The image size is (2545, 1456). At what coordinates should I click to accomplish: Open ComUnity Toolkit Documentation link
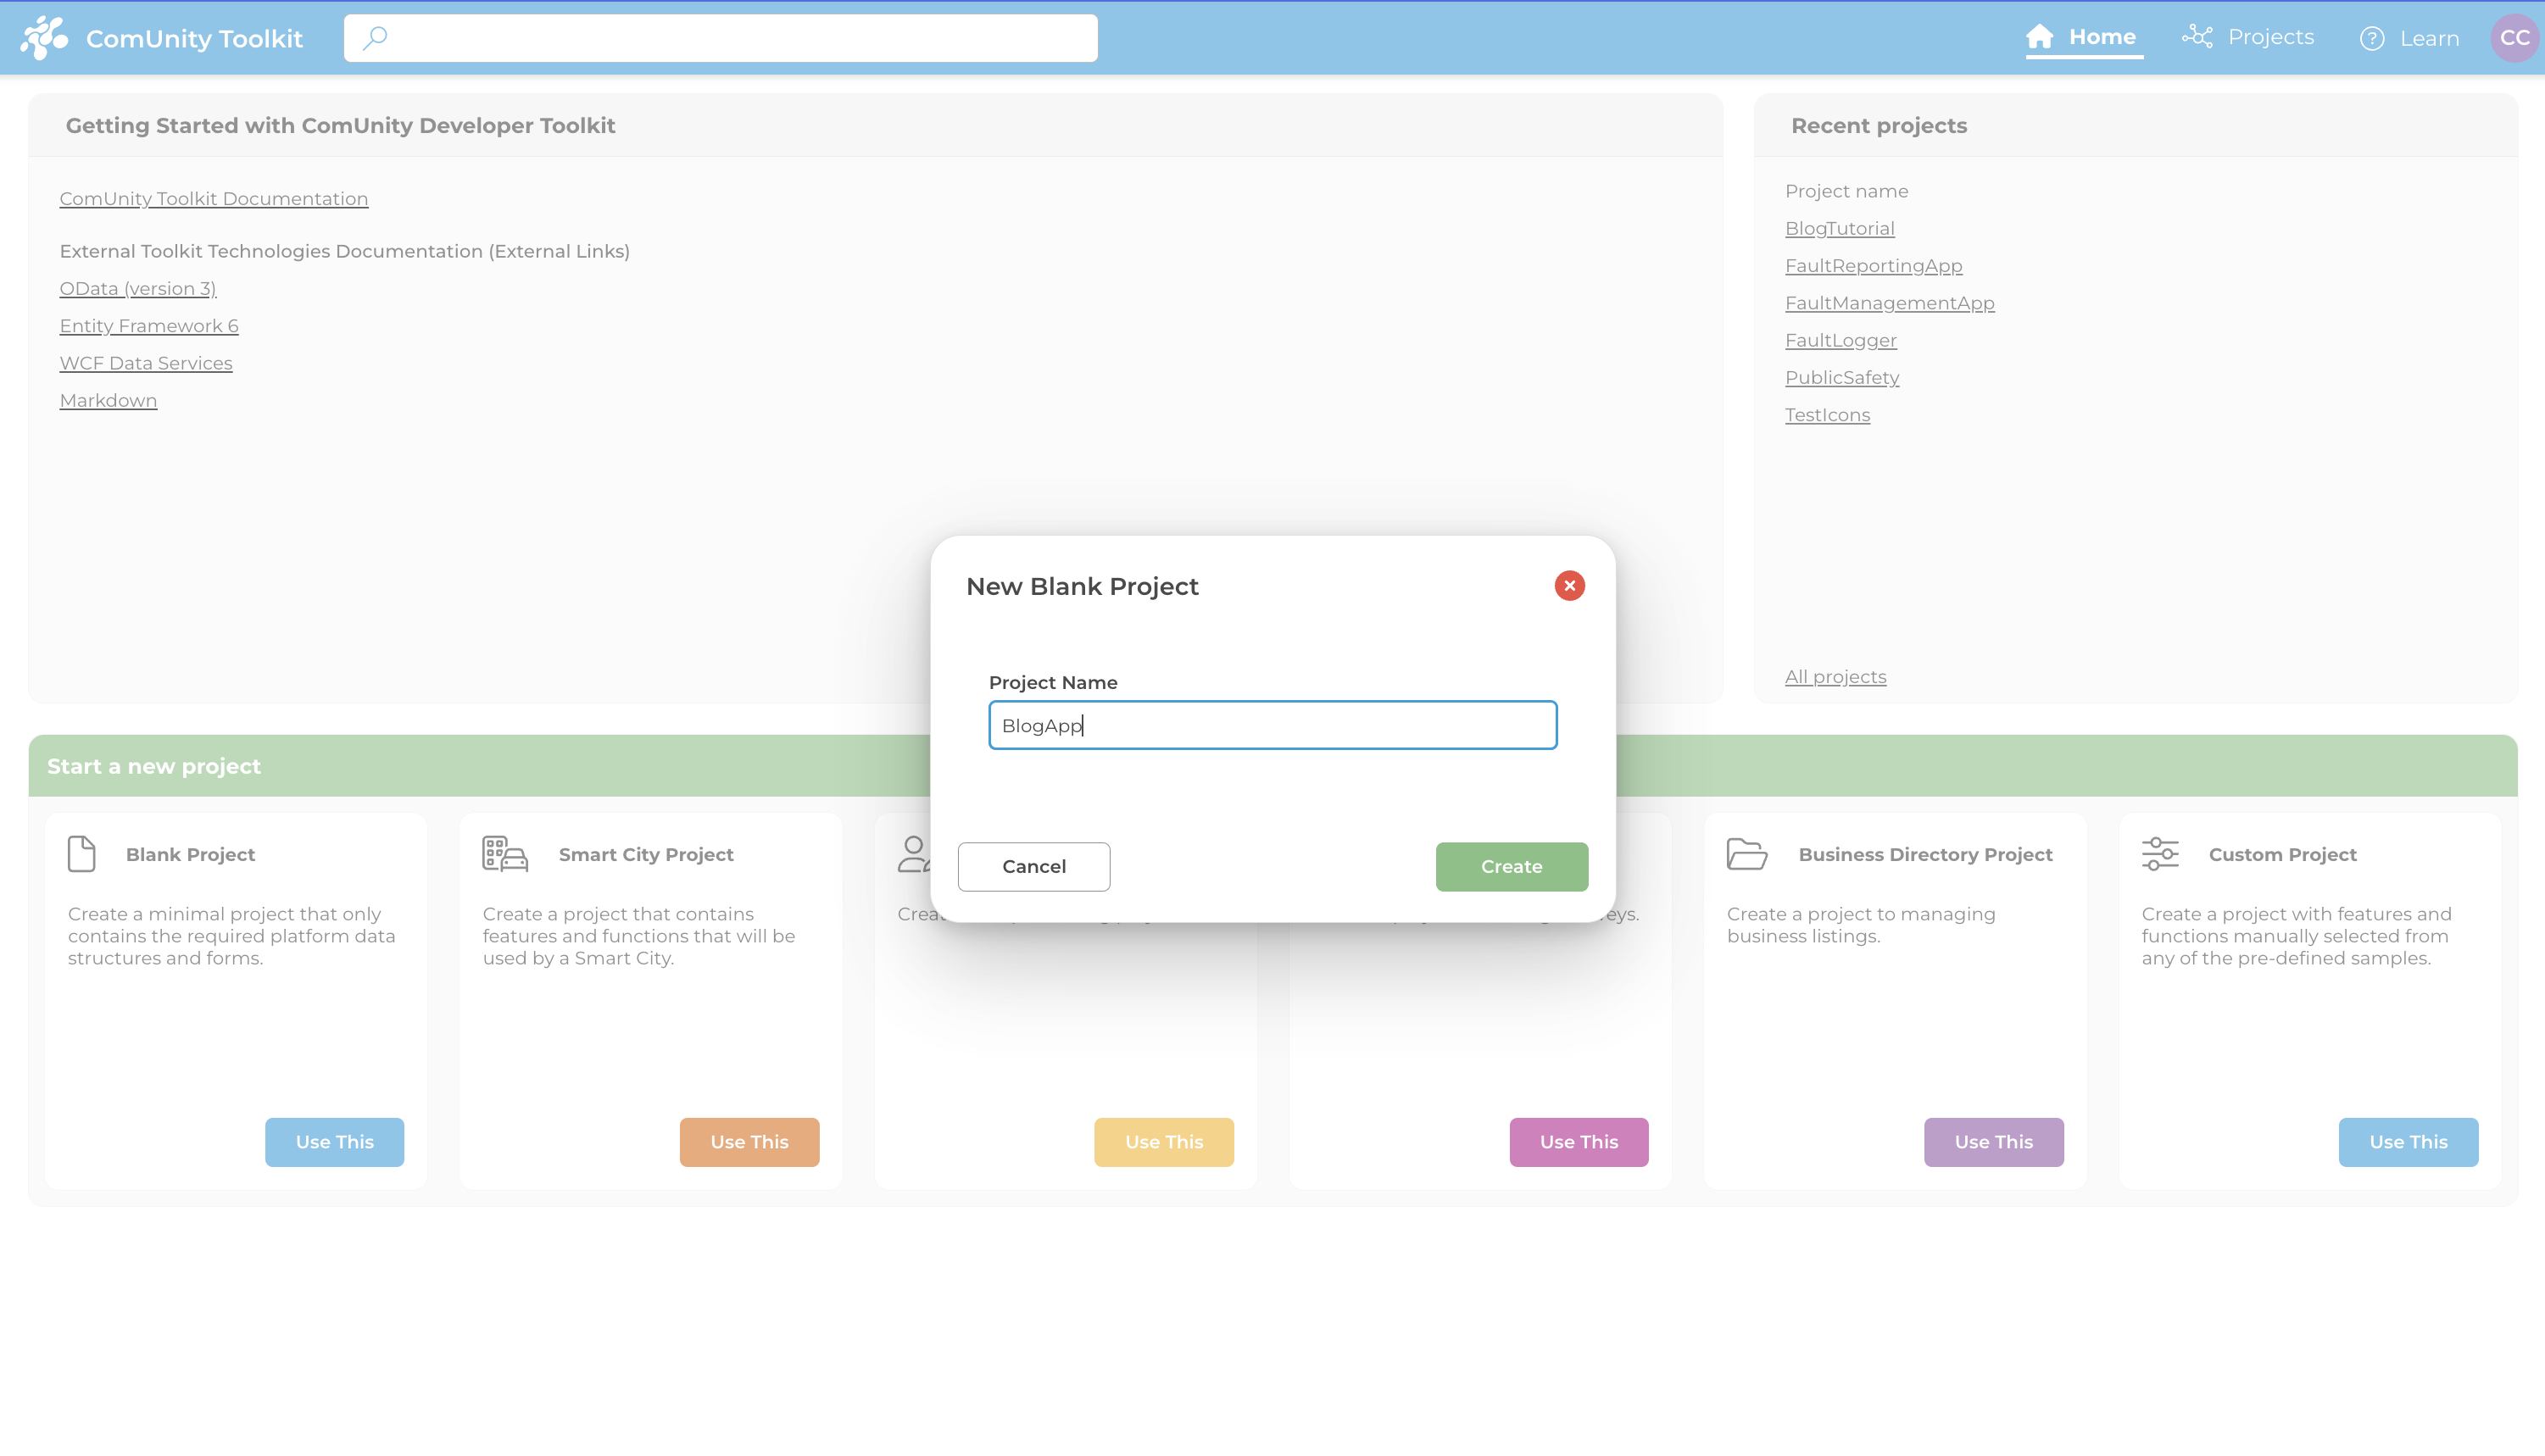[x=214, y=198]
